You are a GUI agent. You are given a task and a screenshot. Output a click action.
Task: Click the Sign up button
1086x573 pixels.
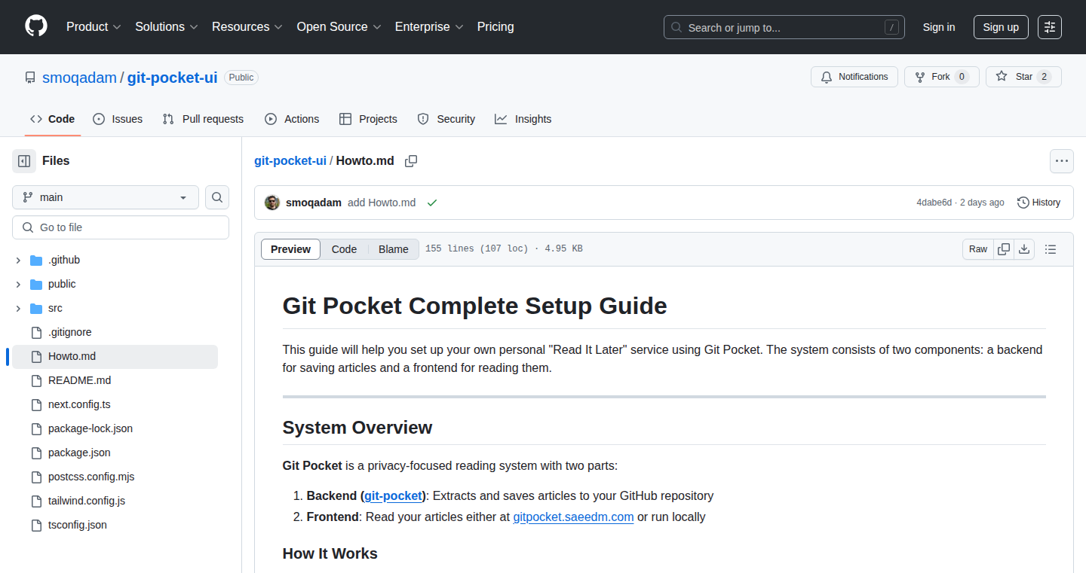(x=1001, y=27)
